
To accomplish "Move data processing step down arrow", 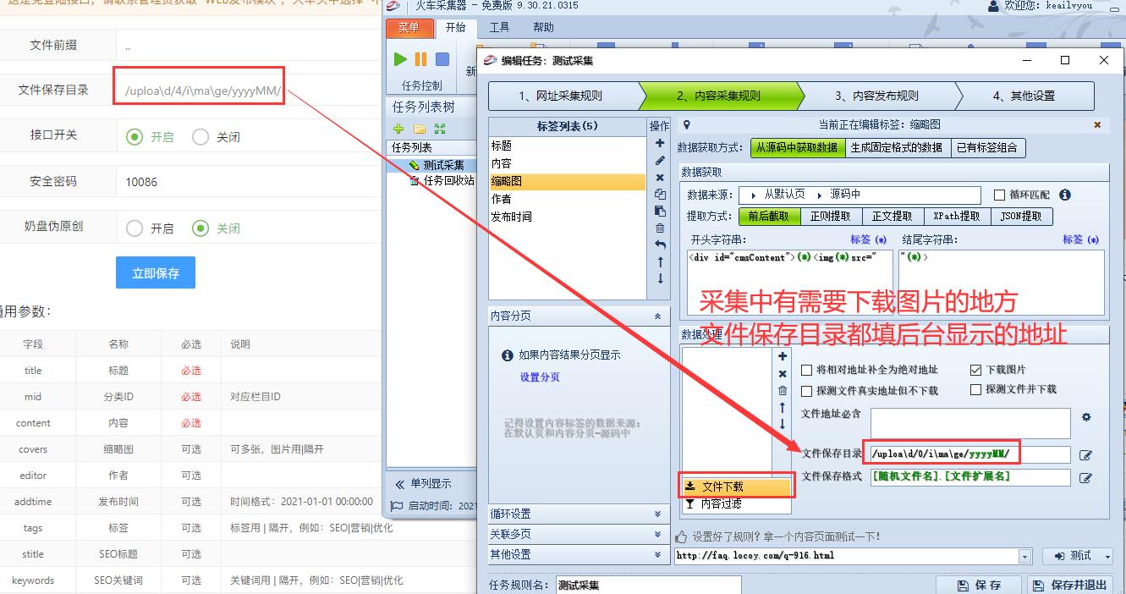I will 783,424.
